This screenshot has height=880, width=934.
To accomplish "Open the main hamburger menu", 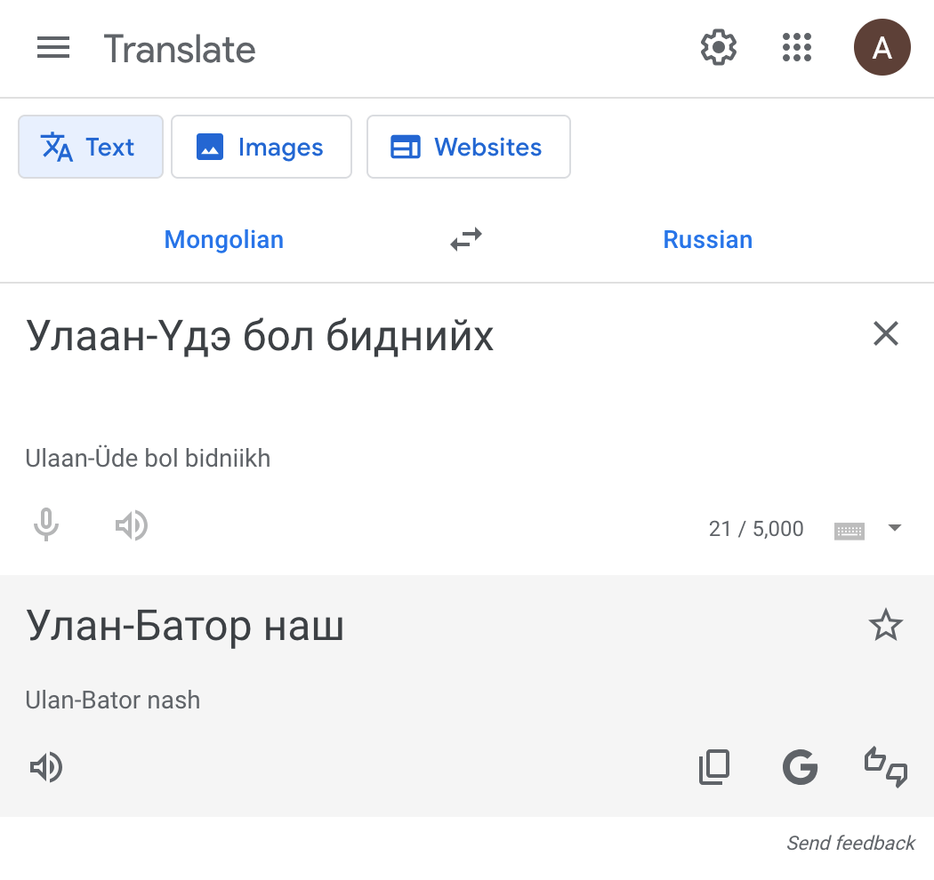I will click(53, 48).
